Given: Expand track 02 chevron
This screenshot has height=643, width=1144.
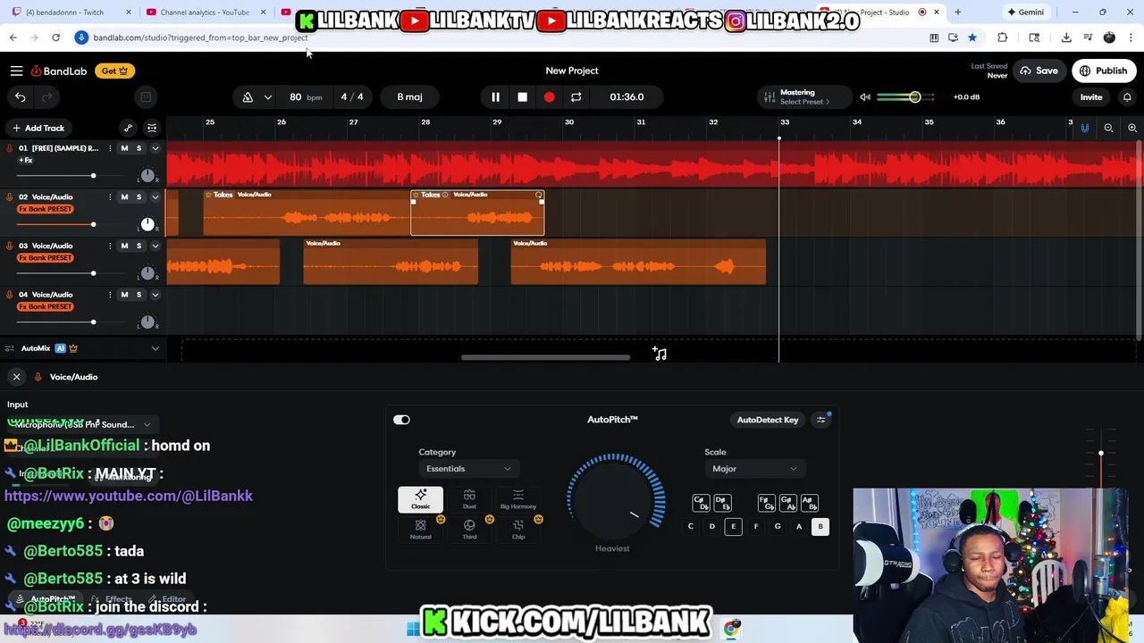Looking at the screenshot, I should (x=155, y=196).
